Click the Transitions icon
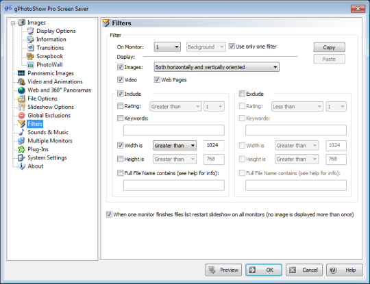Screen dimensions: 370x284 pos(30,48)
